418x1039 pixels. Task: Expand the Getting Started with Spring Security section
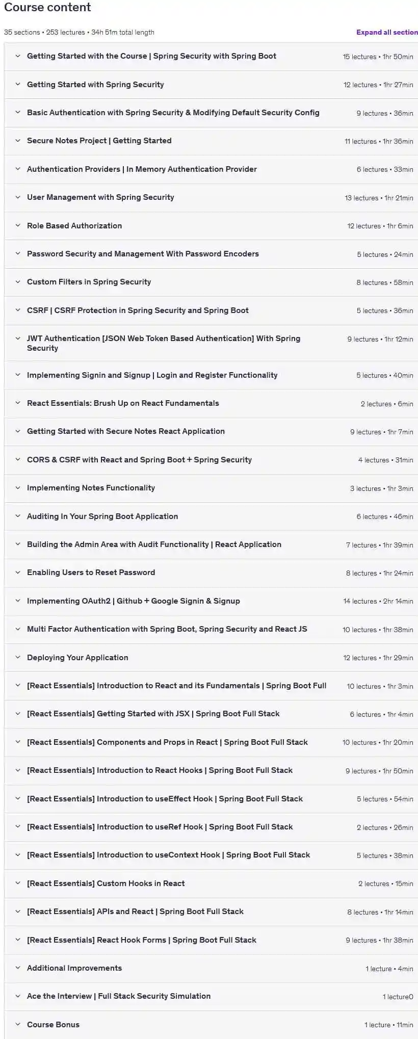(211, 85)
